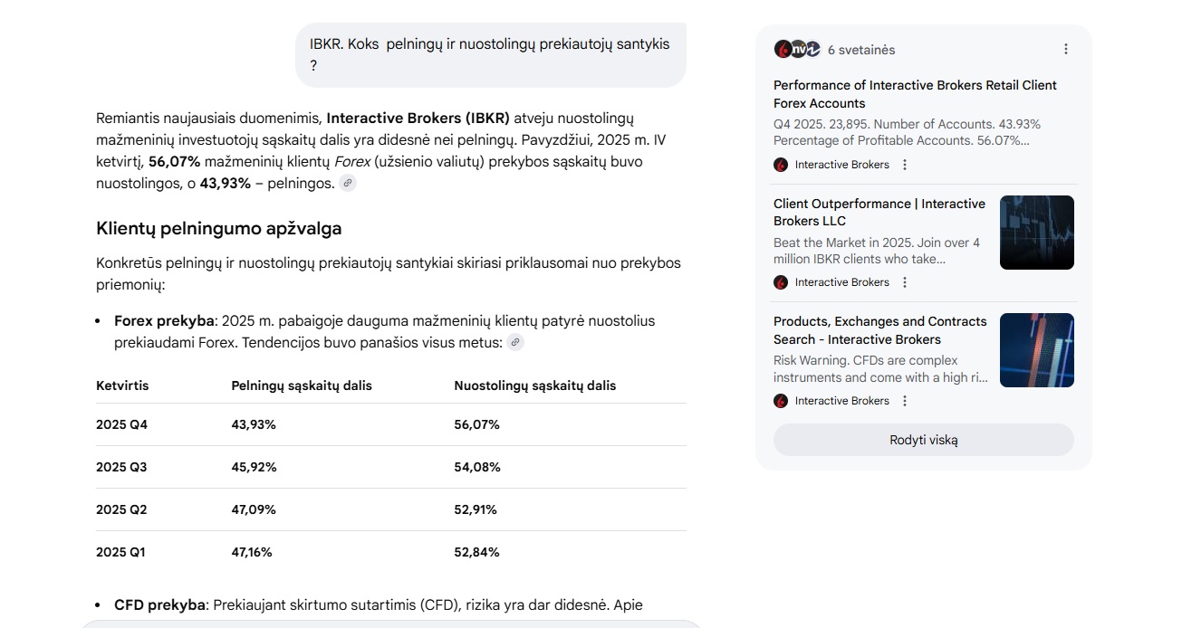Open three-dot menu for Client Outperformance source
The width and height of the screenshot is (1182, 628).
click(x=904, y=282)
